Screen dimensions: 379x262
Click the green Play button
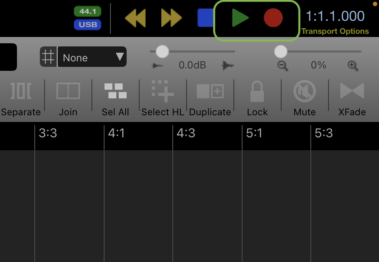click(240, 18)
